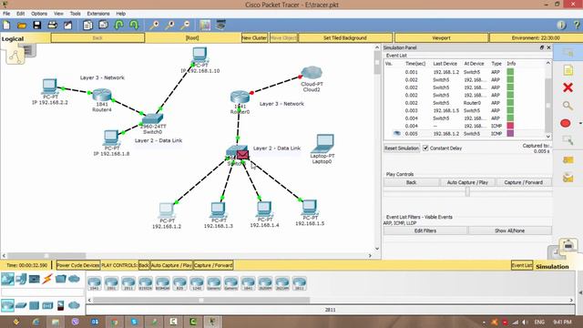
Task: Click the purple info swatch of 0.005 event
Action: click(x=510, y=134)
